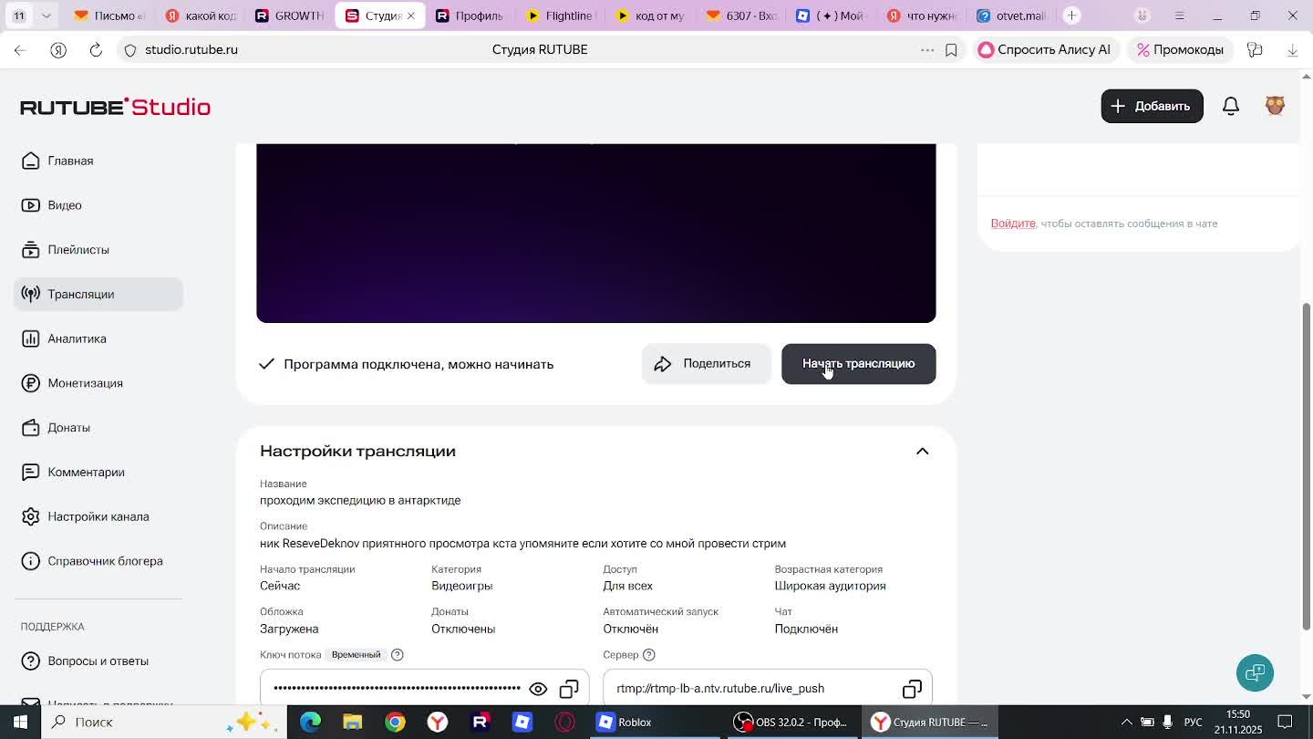Open the Yandex home button
This screenshot has width=1313, height=739.
(x=58, y=50)
